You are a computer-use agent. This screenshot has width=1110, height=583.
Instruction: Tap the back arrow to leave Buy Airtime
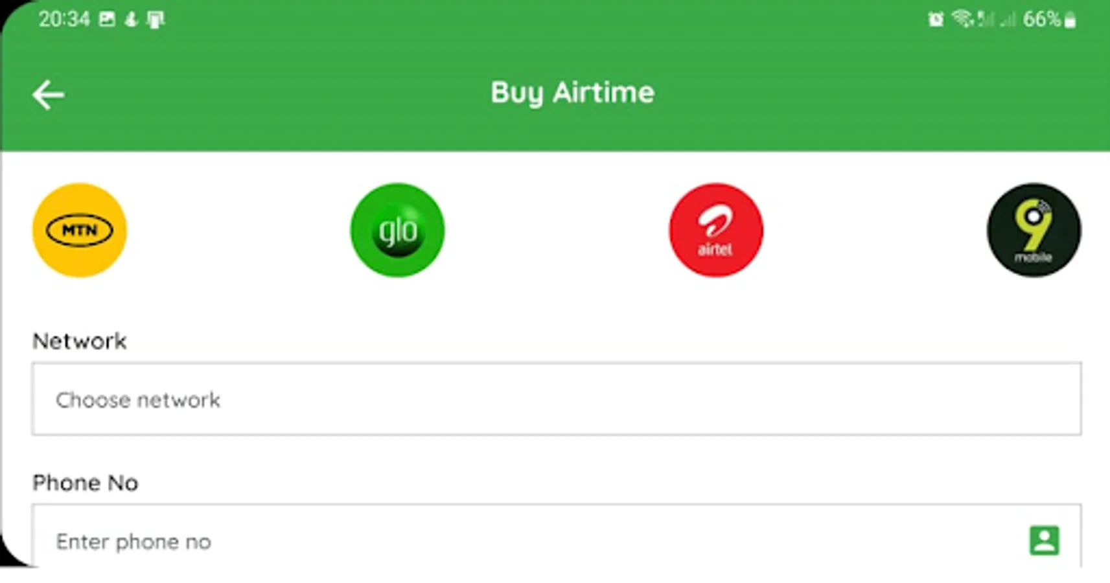coord(48,94)
